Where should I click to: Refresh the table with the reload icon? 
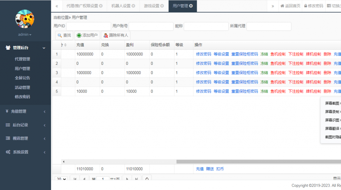(x=147, y=179)
